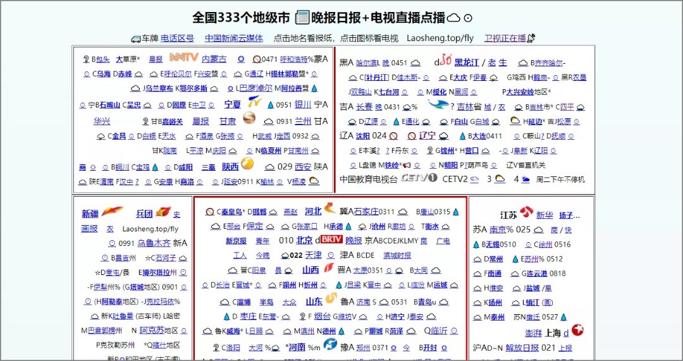Image resolution: width=683 pixels, height=361 pixels.
Task: Click the cloud icon in the page title
Action: pos(454,18)
